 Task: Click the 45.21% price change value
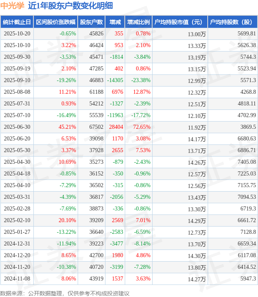[x=68, y=127]
